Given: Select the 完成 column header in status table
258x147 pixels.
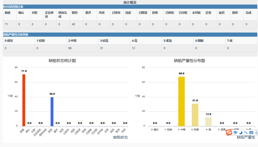Looking at the screenshot, I should tap(248, 13).
